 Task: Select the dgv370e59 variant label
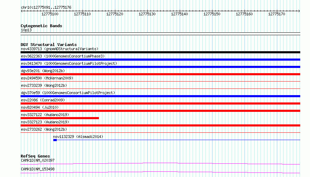click(x=68, y=93)
